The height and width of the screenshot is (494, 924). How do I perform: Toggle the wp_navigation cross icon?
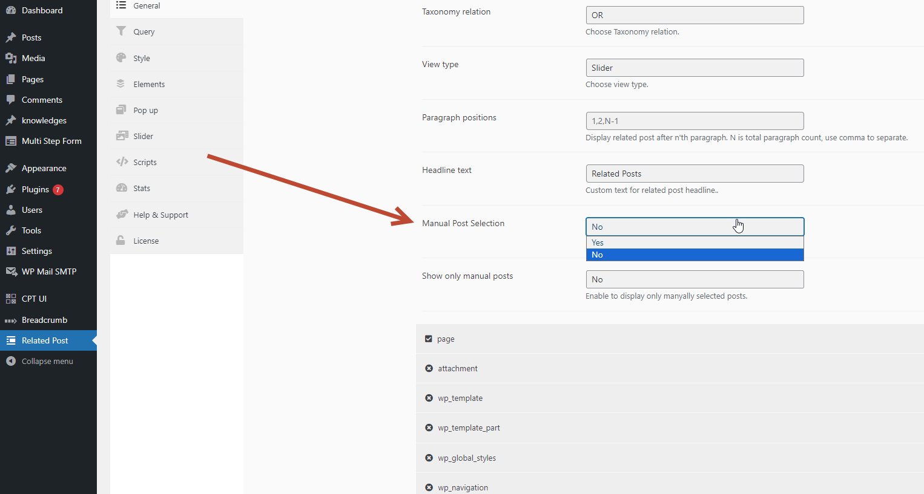click(x=429, y=487)
